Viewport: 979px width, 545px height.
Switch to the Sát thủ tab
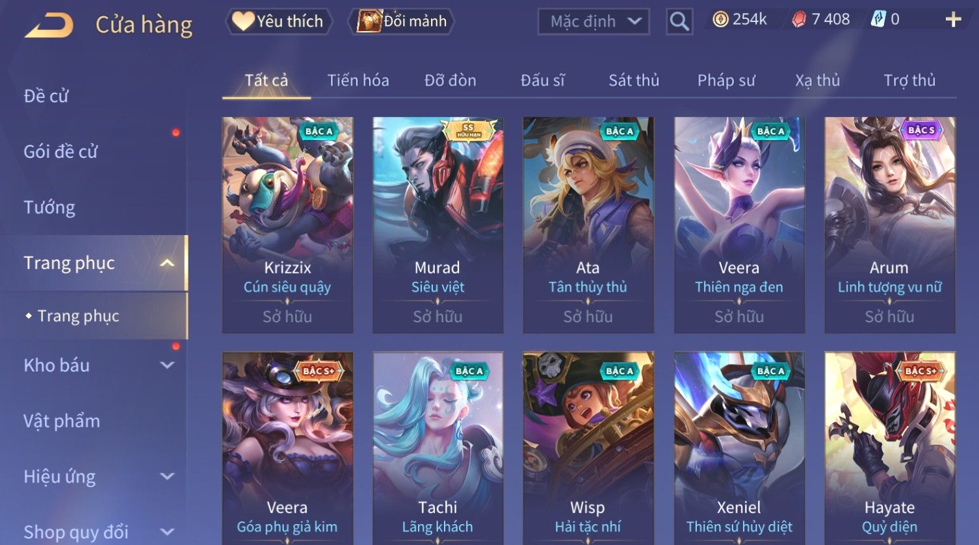tap(634, 81)
